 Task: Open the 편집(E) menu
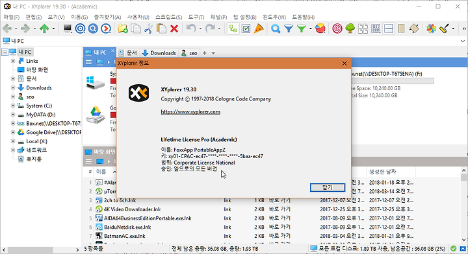pyautogui.click(x=33, y=17)
